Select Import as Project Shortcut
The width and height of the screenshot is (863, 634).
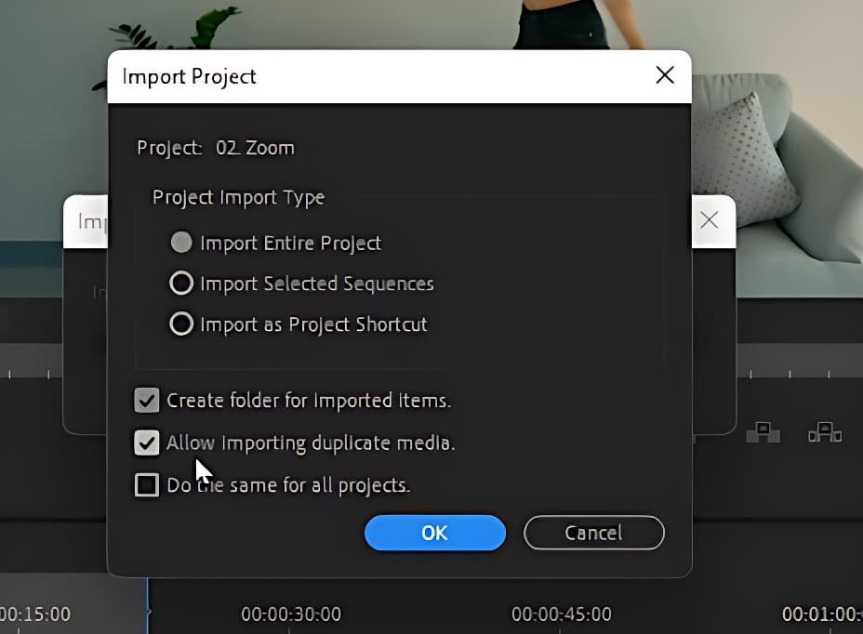(182, 324)
